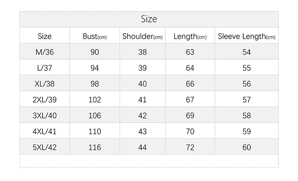The width and height of the screenshot is (298, 181).
Task: Click bust value 90 in M/36 row
Action: [x=95, y=52]
